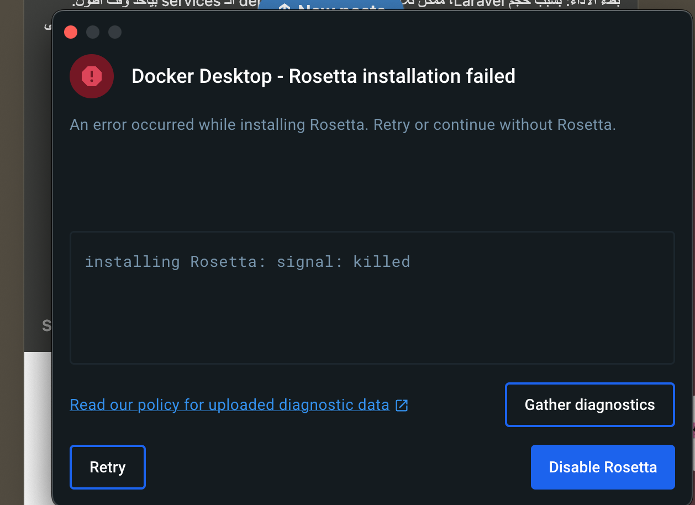Disable Rosetta and continue
Screen dimensions: 695x505
tap(603, 467)
